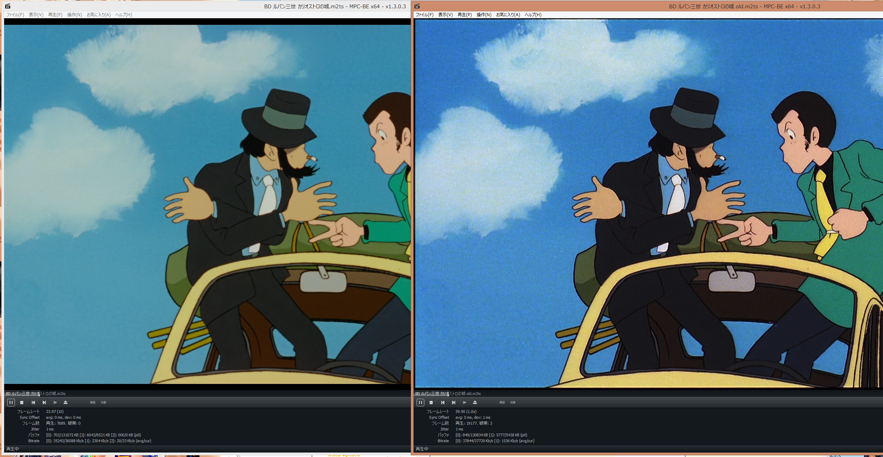Image resolution: width=883 pixels, height=457 pixels.
Task: Open the AUD audio track selector in the right player
Action: click(x=502, y=402)
